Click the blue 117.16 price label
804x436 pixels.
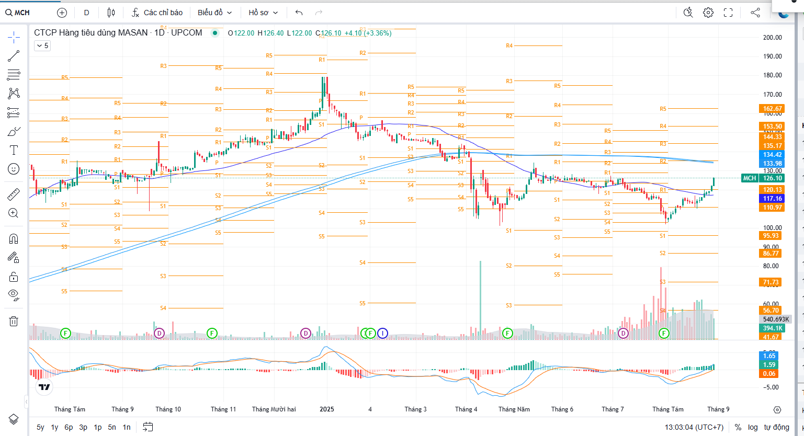(x=772, y=199)
